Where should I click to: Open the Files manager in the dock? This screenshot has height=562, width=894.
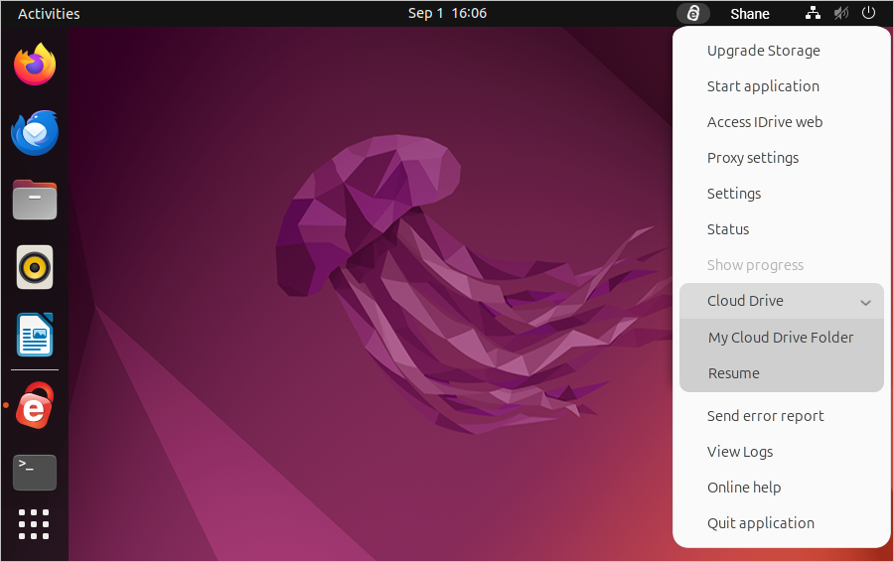[35, 200]
